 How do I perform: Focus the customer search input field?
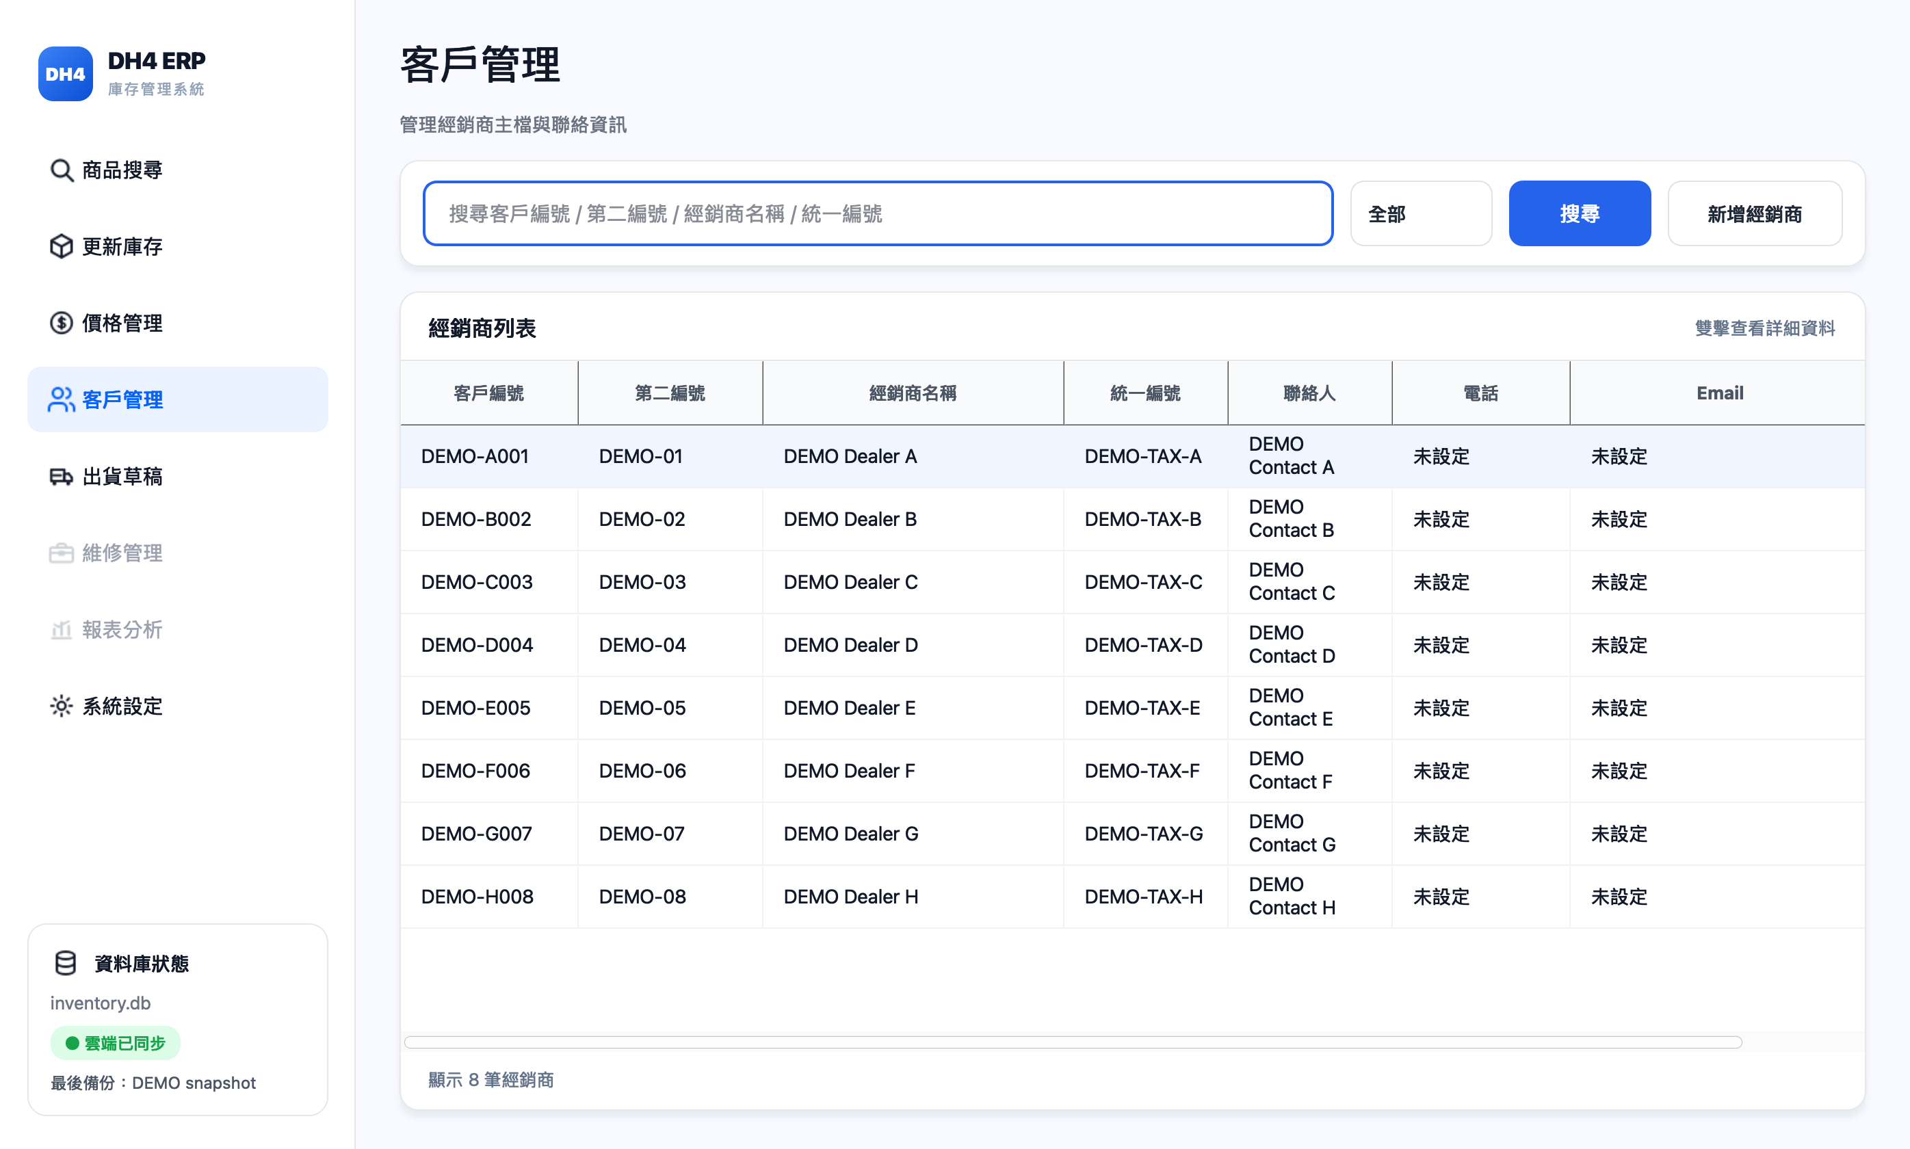click(878, 213)
